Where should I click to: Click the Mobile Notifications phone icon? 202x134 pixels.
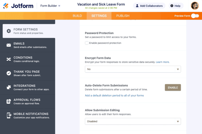[x=9, y=116]
